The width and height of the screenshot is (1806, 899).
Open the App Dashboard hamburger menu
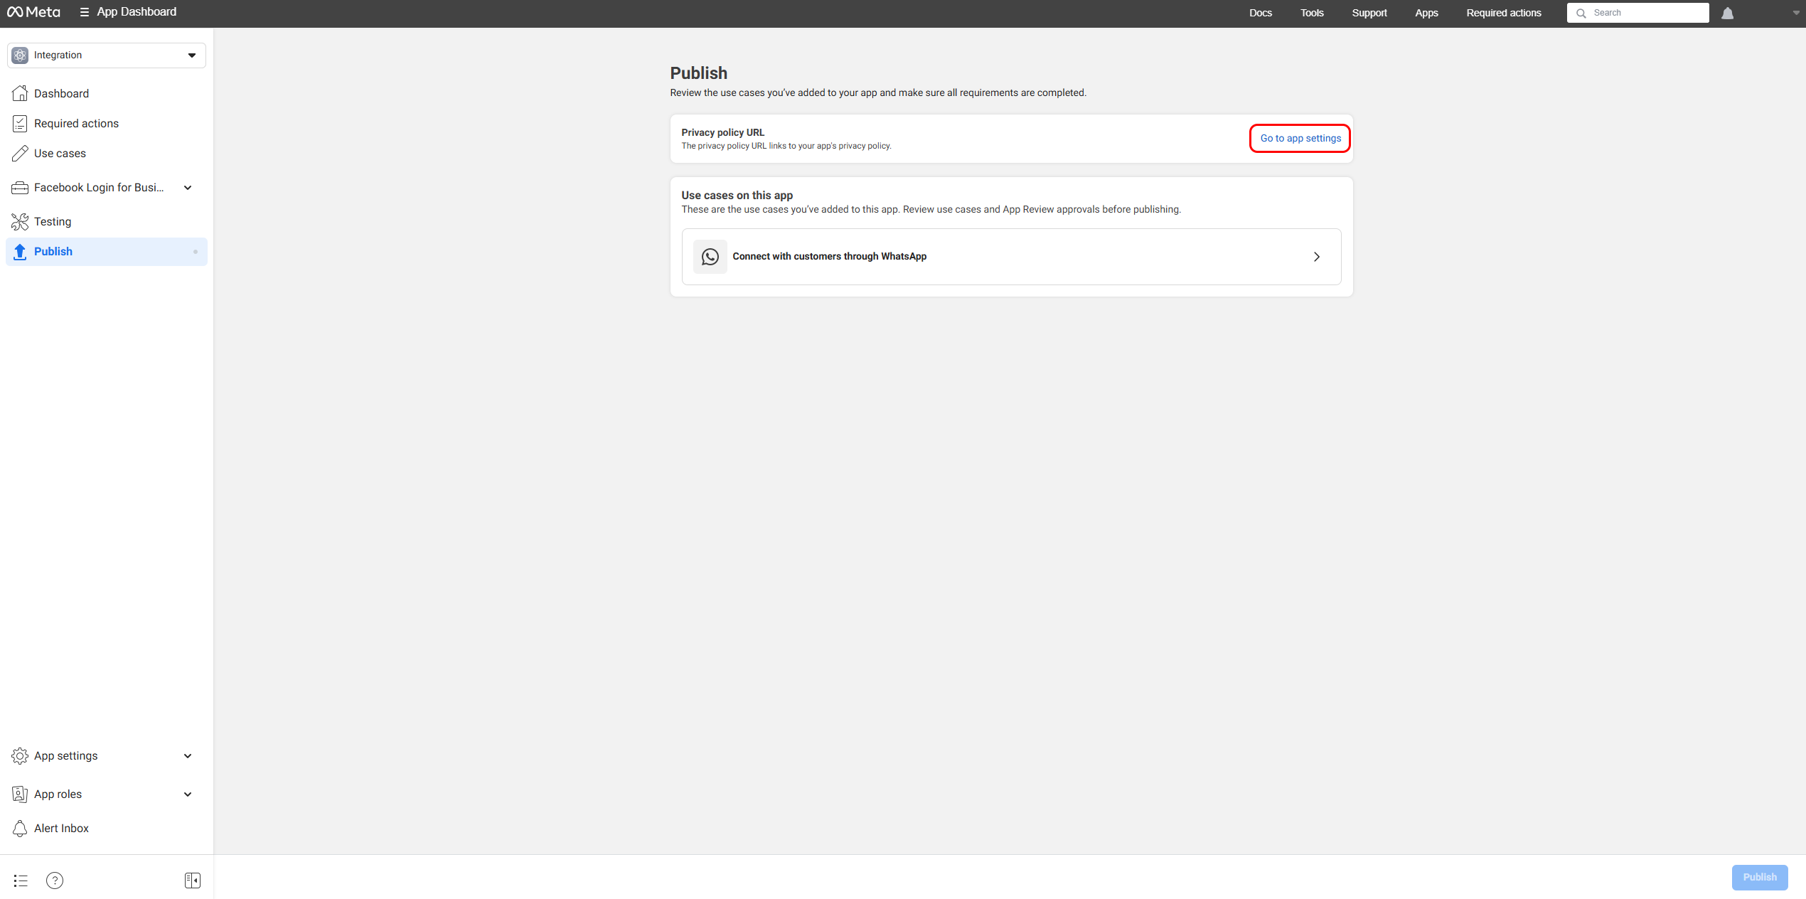84,12
